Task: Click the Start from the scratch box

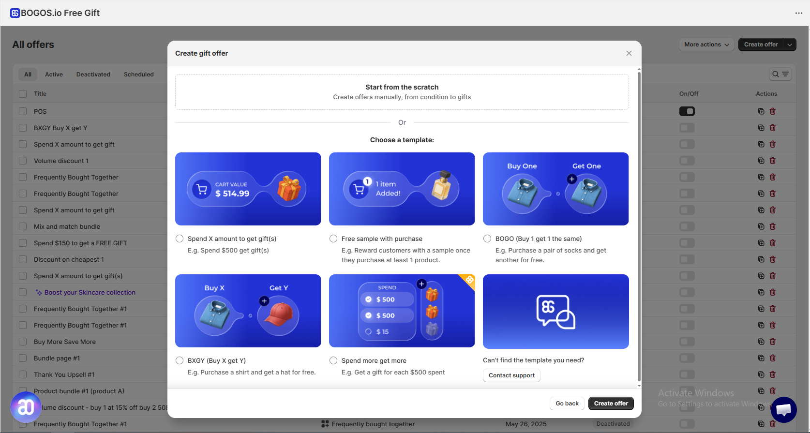Action: tap(402, 92)
